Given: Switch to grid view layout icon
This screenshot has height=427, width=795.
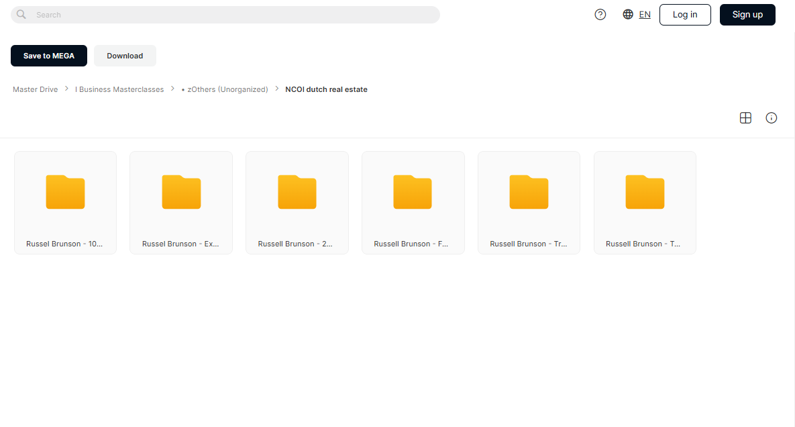Looking at the screenshot, I should click(745, 118).
